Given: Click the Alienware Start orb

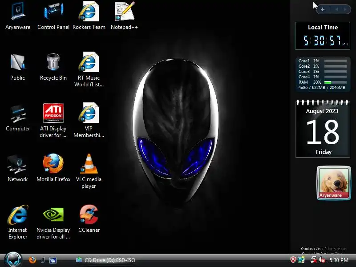Looking at the screenshot, I should coord(13,260).
